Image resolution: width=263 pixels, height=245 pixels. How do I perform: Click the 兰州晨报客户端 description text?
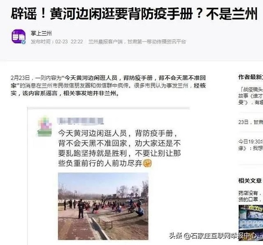pyautogui.click(x=137, y=42)
